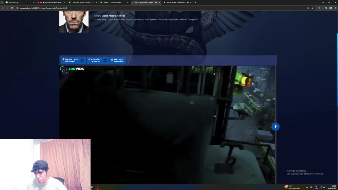The height and width of the screenshot is (190, 338).
Task: Open the zoom magnifier in address bar
Action: click(308, 8)
